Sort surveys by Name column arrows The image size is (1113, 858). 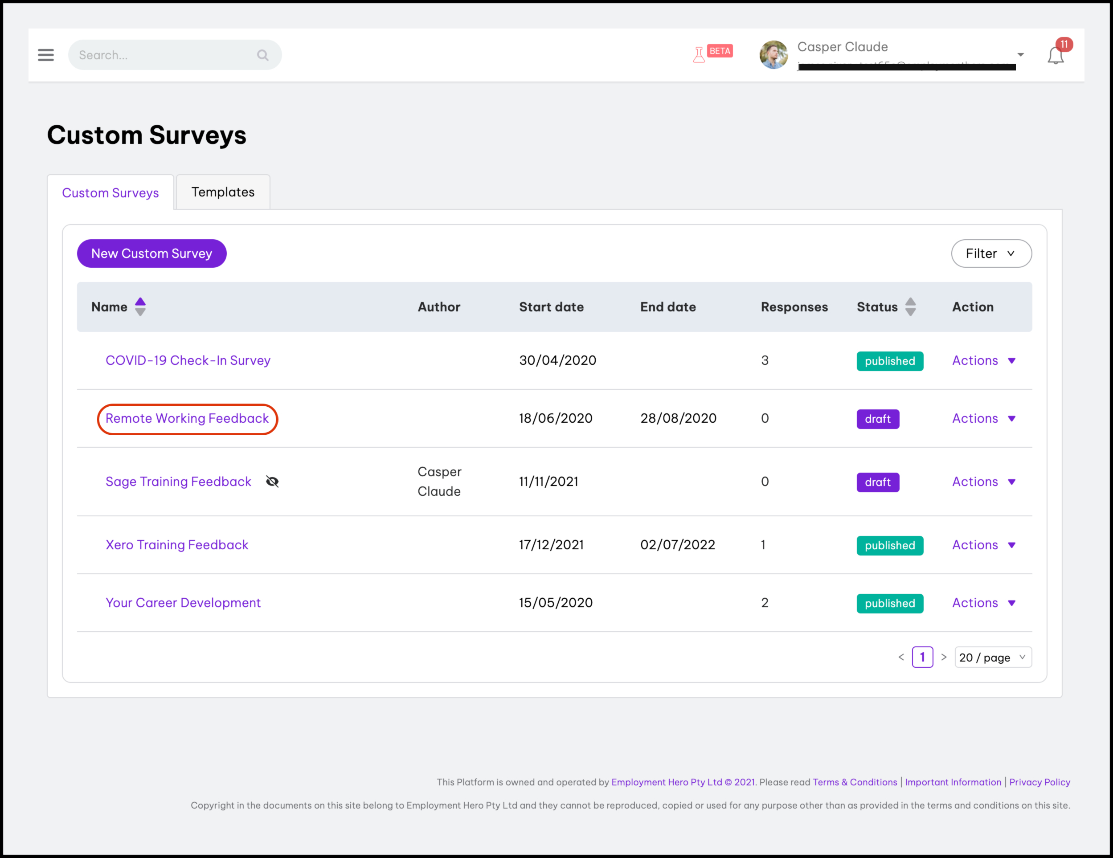pos(140,307)
